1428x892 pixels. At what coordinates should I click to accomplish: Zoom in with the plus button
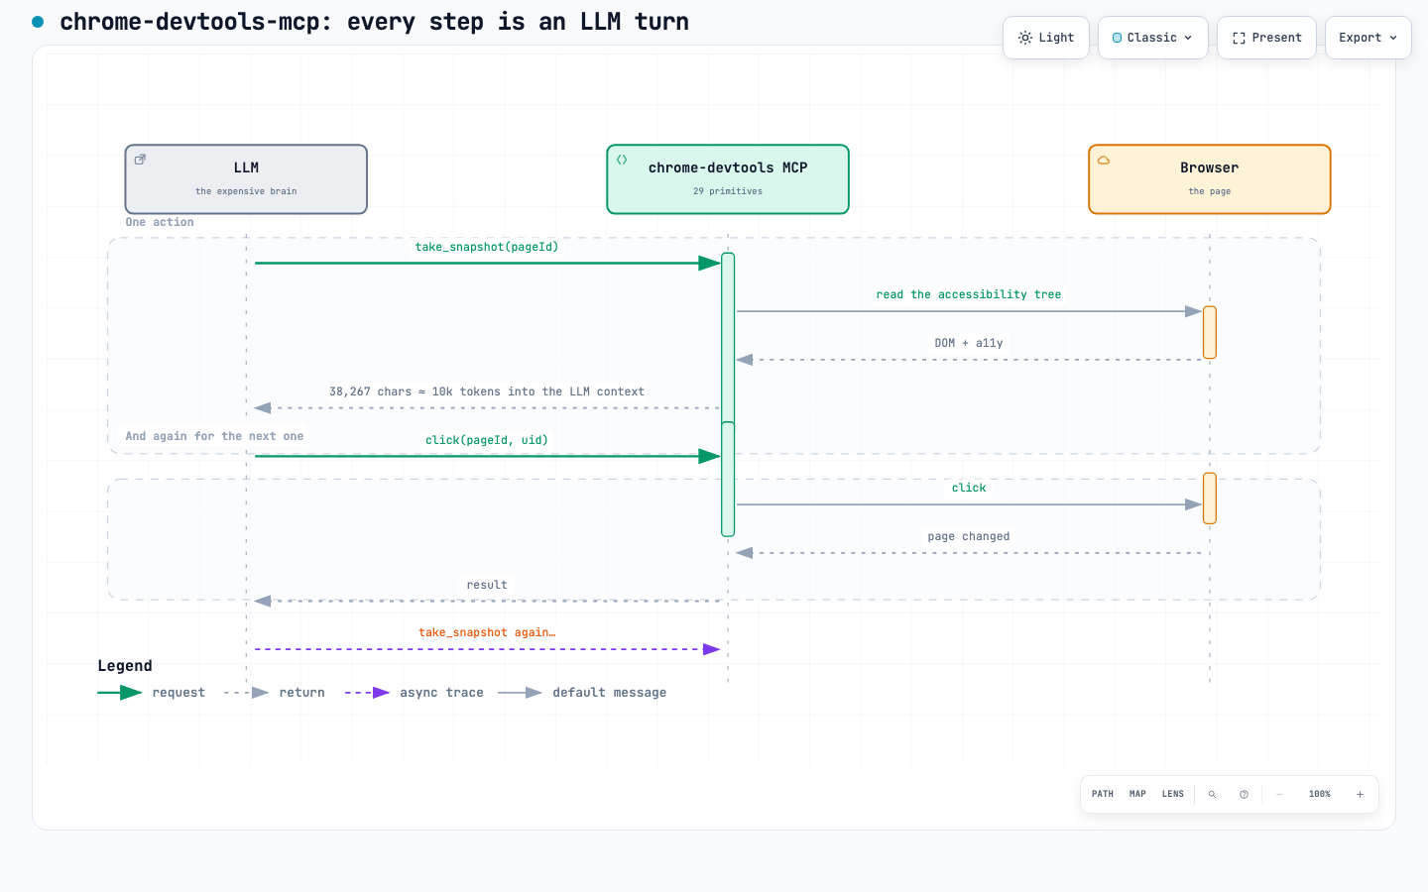click(x=1360, y=794)
